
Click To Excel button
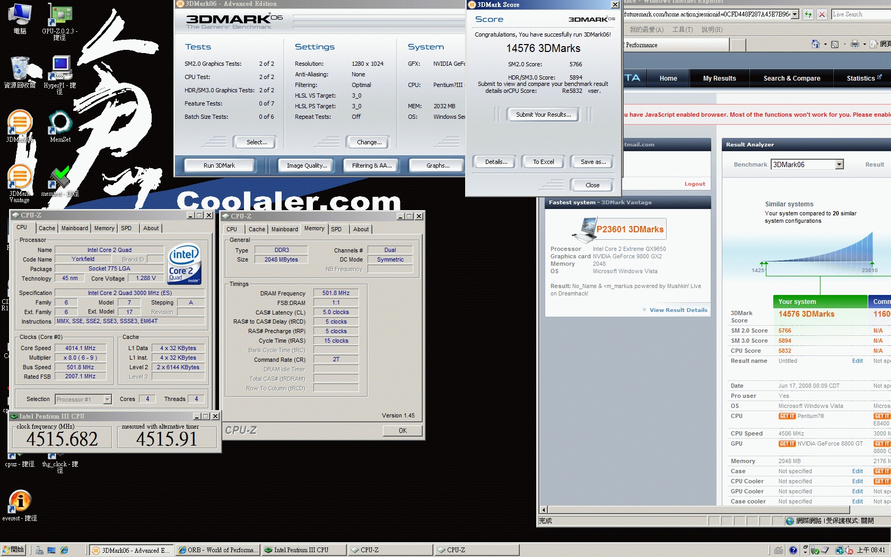coord(544,162)
